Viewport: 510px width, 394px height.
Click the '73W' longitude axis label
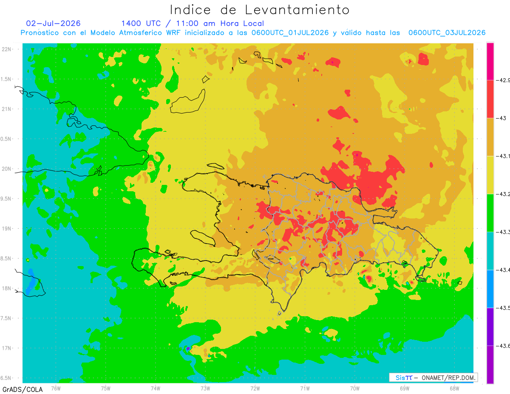click(x=205, y=388)
